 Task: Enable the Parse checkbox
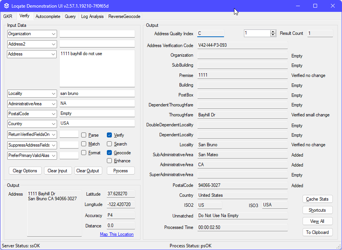tap(84, 135)
